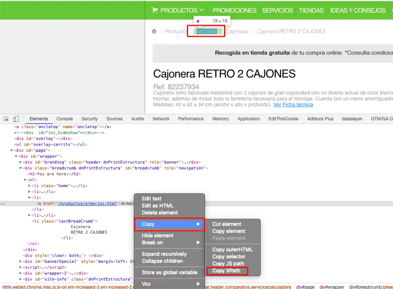
Task: Toggle the device toolbar icon
Action: point(16,119)
